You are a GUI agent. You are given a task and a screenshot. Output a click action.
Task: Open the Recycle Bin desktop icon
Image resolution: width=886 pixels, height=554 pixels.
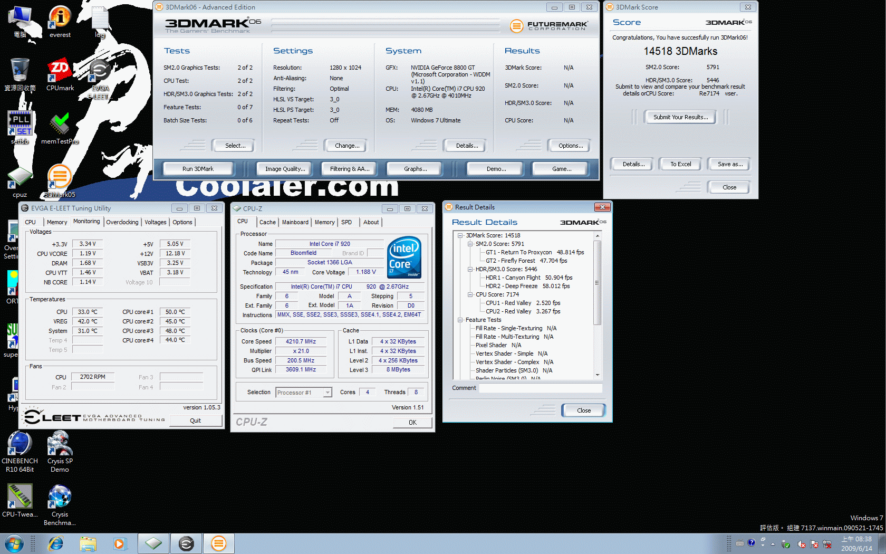[x=20, y=74]
